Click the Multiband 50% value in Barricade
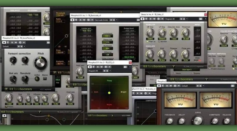This screenshot has width=237, height=131. [x=107, y=48]
